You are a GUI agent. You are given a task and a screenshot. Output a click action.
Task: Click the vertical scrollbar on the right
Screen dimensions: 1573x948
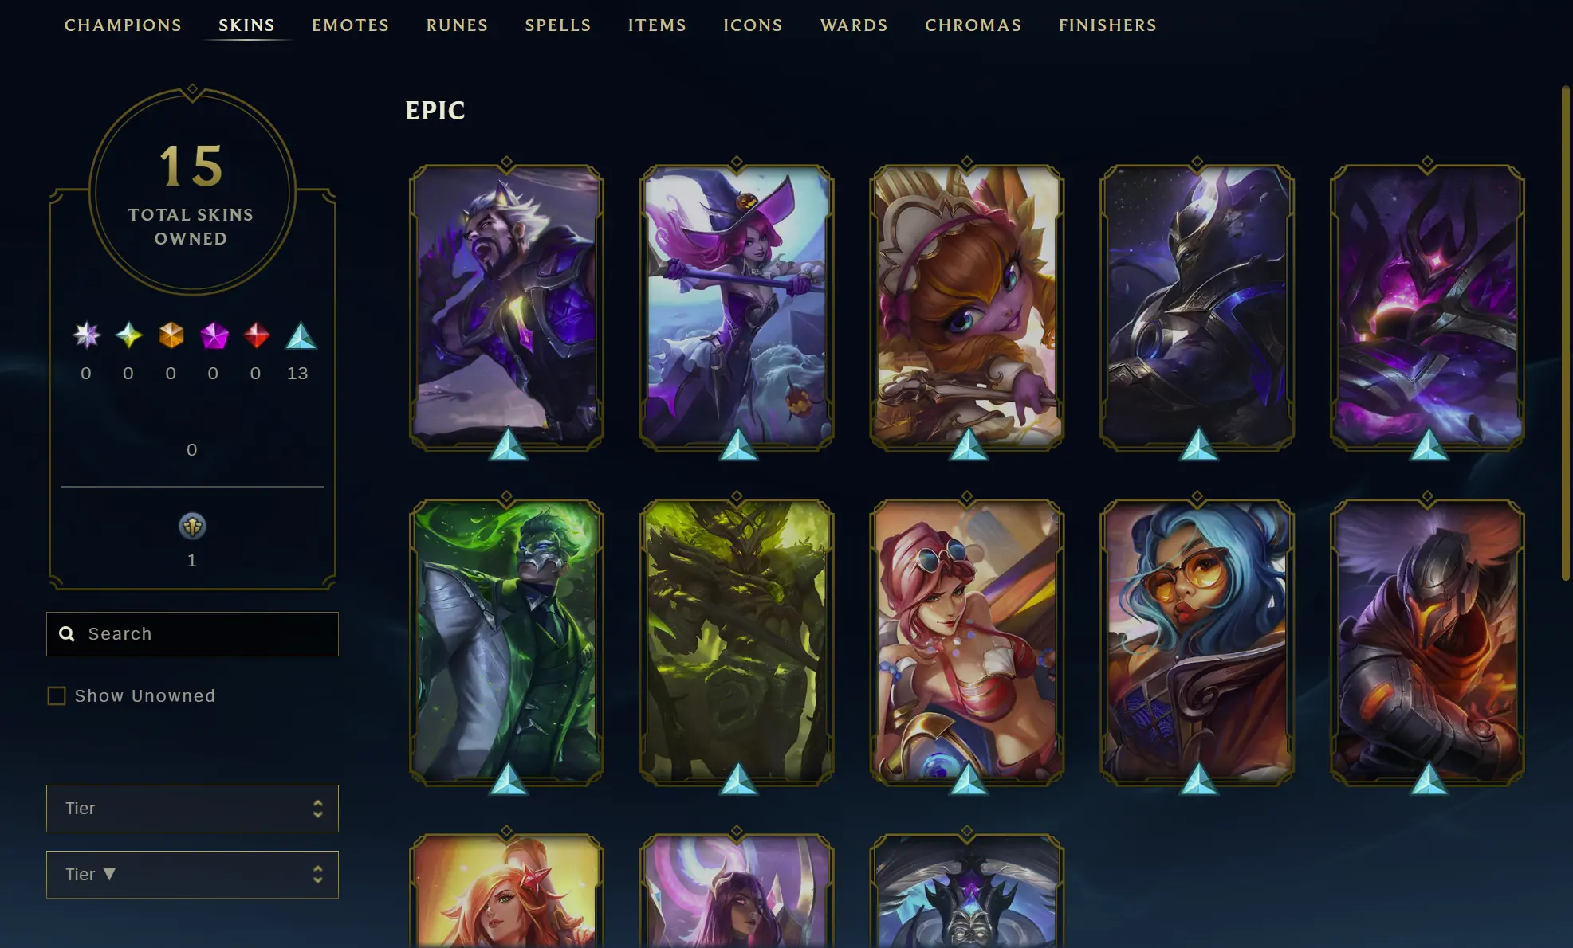(x=1565, y=333)
